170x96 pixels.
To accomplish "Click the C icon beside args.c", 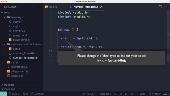I will [x=10, y=26].
